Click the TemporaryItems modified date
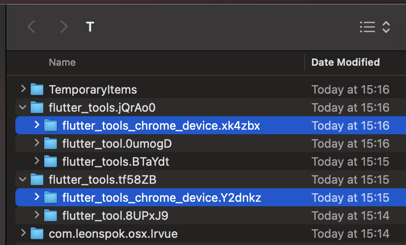Screen dimensions: 406x245 (x=351, y=90)
